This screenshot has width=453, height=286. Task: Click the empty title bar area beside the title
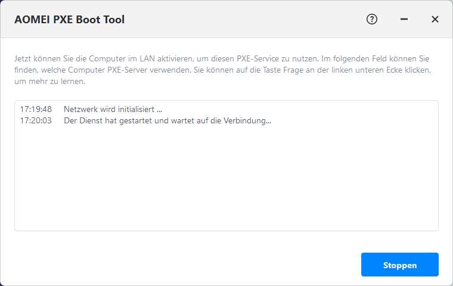point(238,19)
